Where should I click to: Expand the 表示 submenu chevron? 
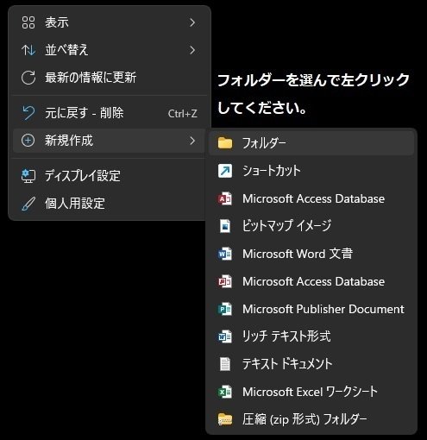(x=192, y=22)
